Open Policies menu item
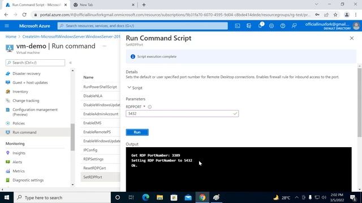The width and height of the screenshot is (362, 203). (19, 123)
